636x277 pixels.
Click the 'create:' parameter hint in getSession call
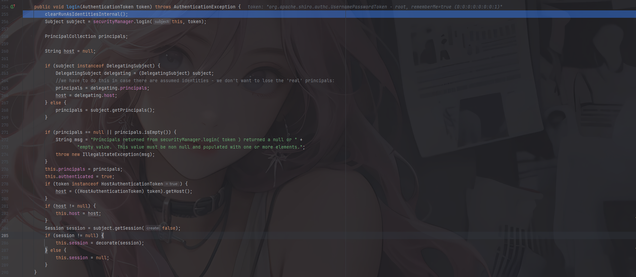pos(153,228)
